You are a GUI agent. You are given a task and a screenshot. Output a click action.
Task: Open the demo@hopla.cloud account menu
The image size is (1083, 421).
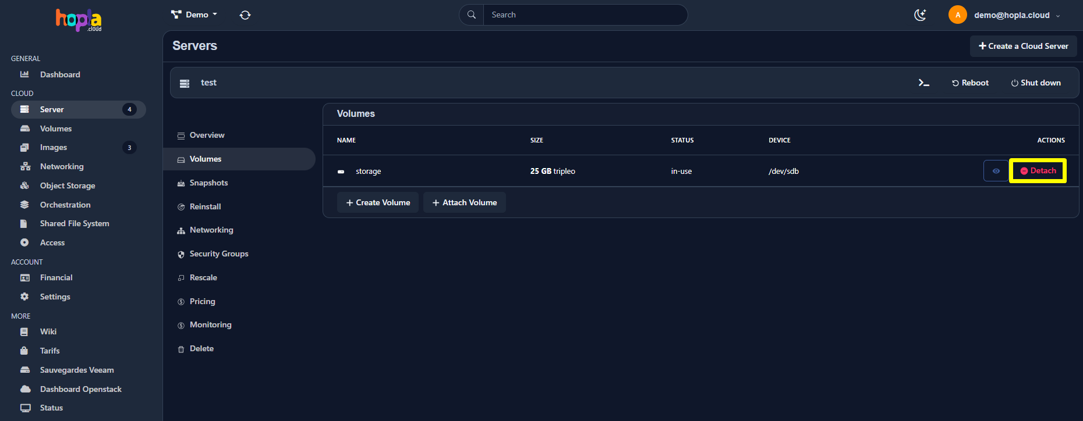[x=1017, y=15]
